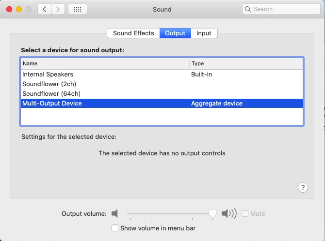
Task: Select Soundflower (2ch) output device
Action: [x=162, y=84]
